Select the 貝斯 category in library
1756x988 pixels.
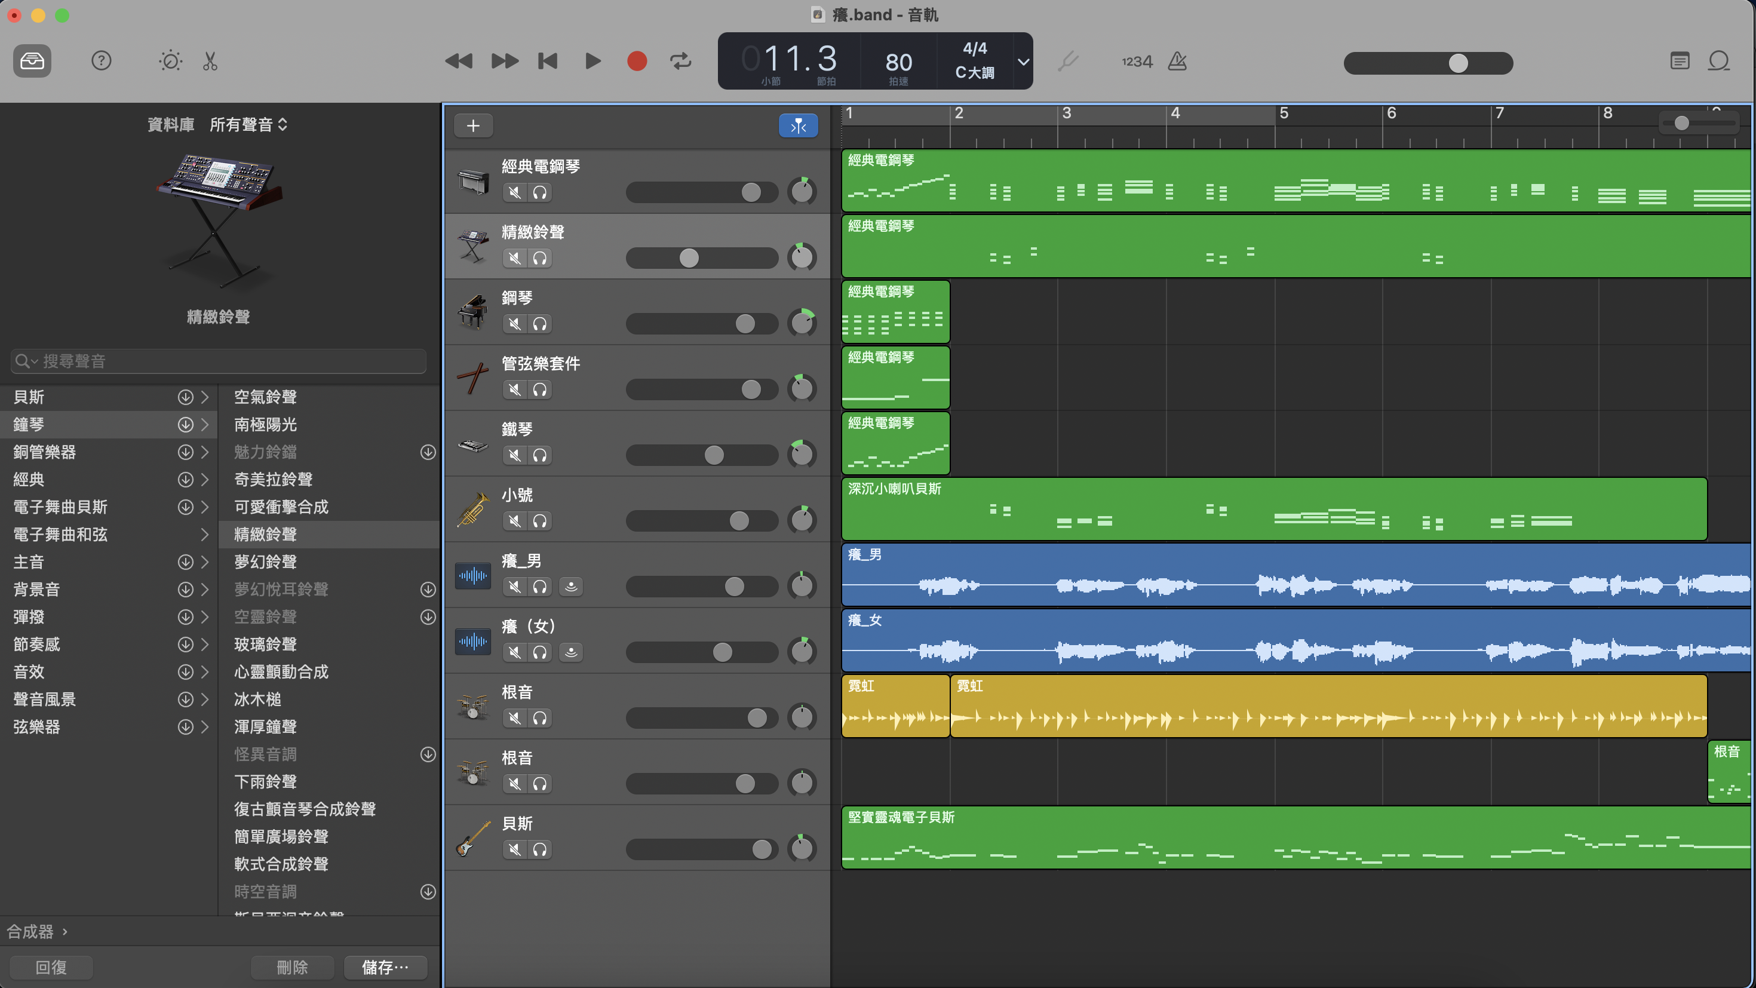point(29,397)
